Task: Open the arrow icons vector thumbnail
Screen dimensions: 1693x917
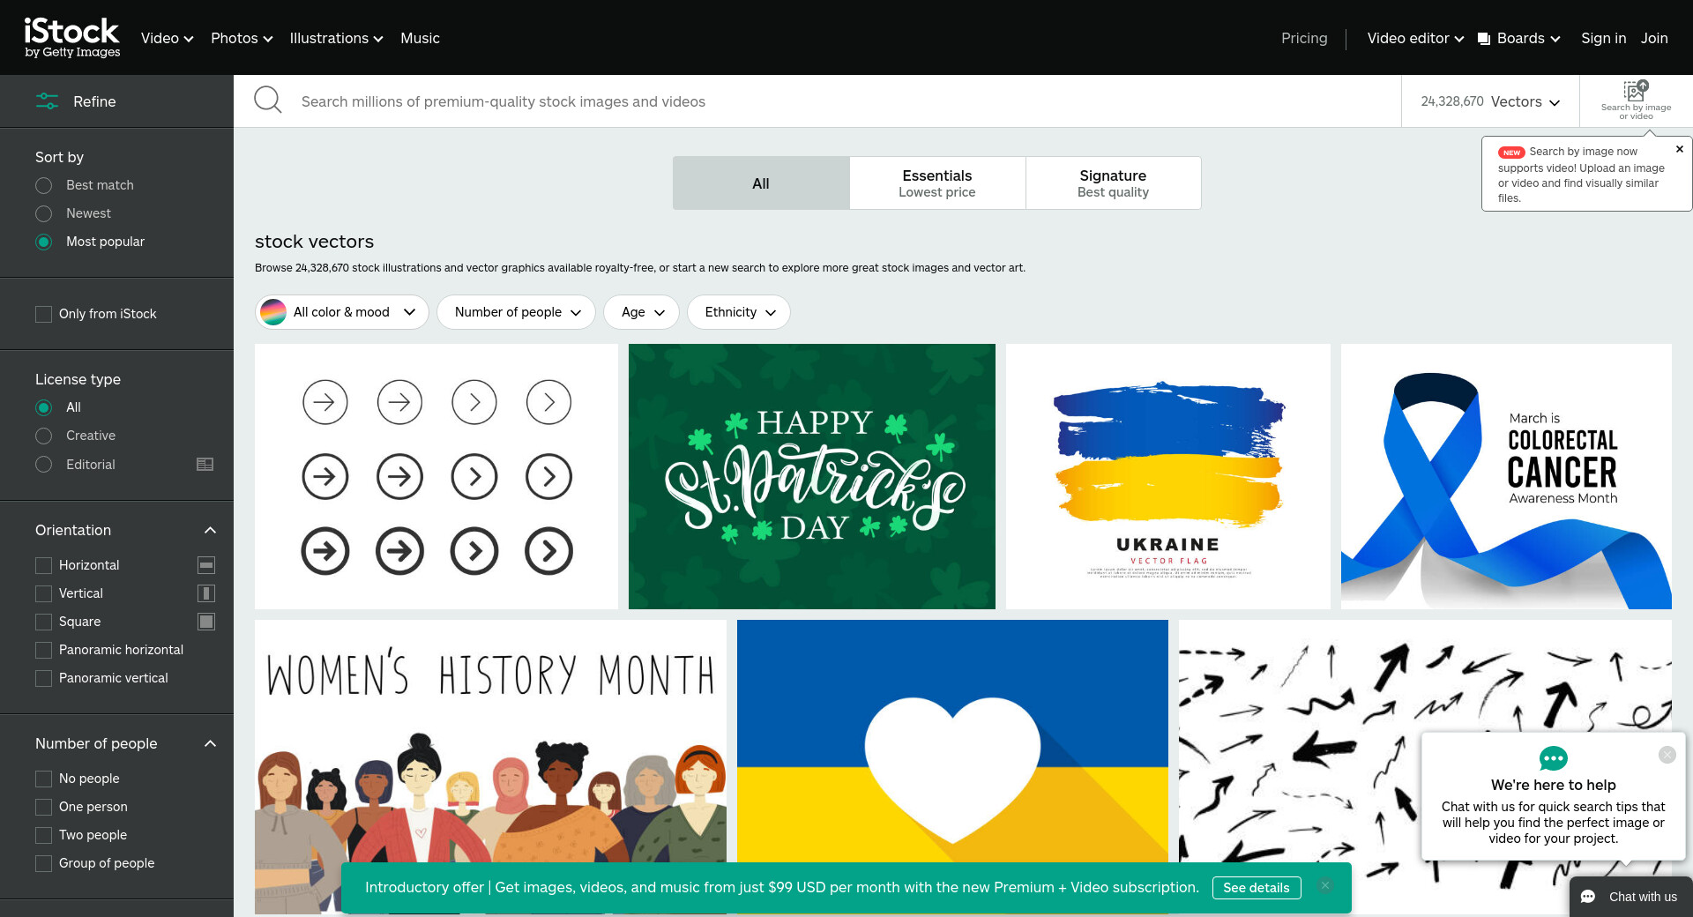Action: click(x=436, y=476)
